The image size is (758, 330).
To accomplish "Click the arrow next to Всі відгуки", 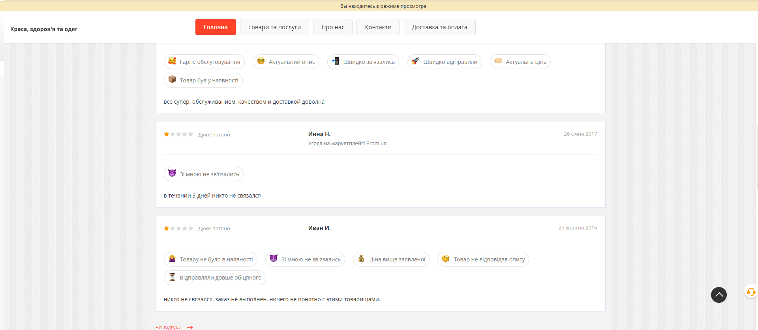I will tap(190, 327).
